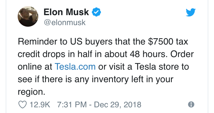Open the tweet info circle icon
Image resolution: width=214 pixels, height=113 pixels.
pos(191,104)
